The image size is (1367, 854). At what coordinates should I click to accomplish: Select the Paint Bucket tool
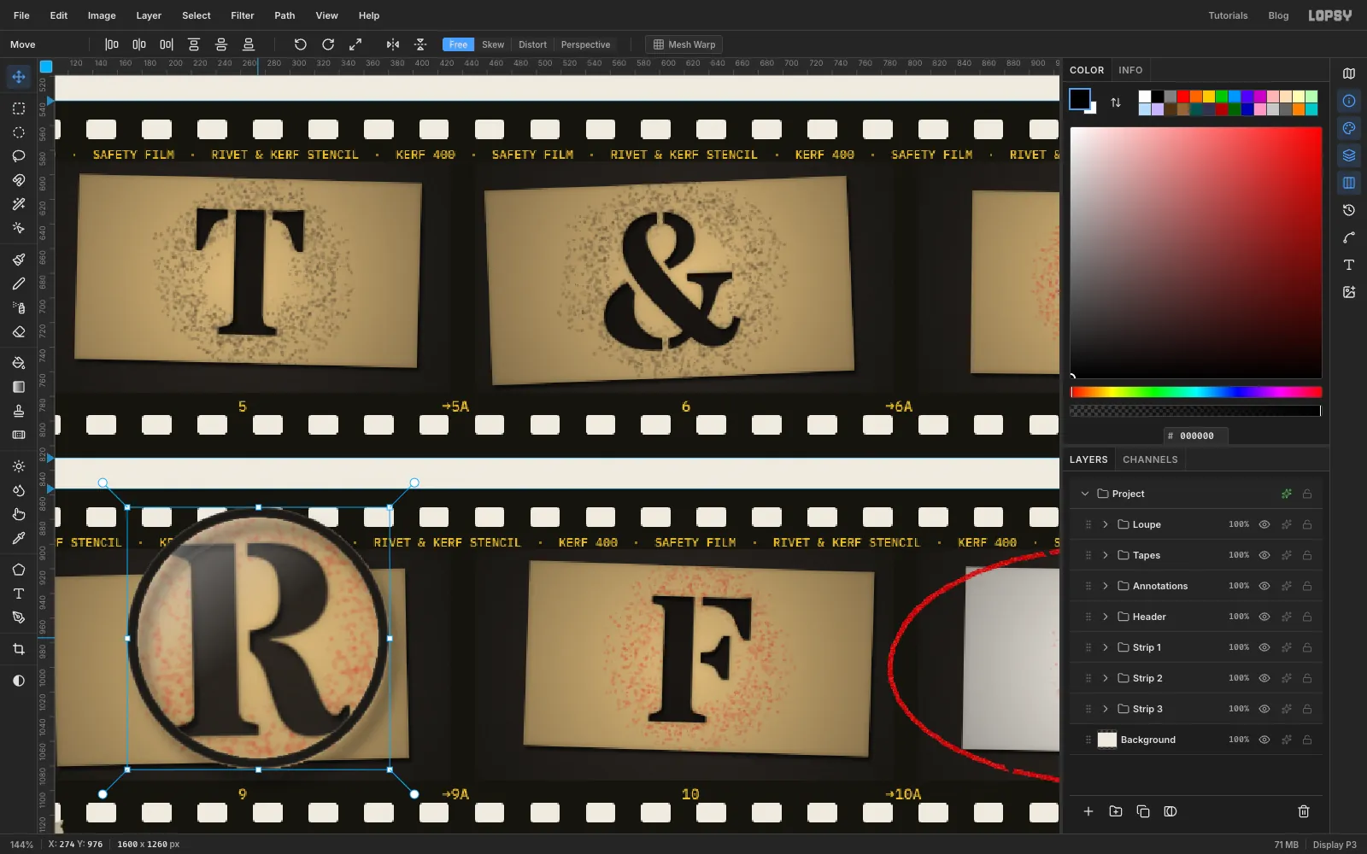click(18, 363)
